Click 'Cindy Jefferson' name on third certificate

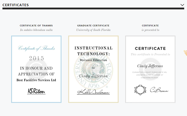point(150,66)
